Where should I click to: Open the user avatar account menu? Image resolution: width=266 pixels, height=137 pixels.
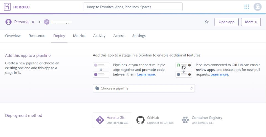tap(257, 7)
